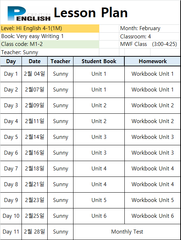Click the Day 1 date cell 2월 04일
Viewport: 181px width, 240px height.
pyautogui.click(x=34, y=74)
